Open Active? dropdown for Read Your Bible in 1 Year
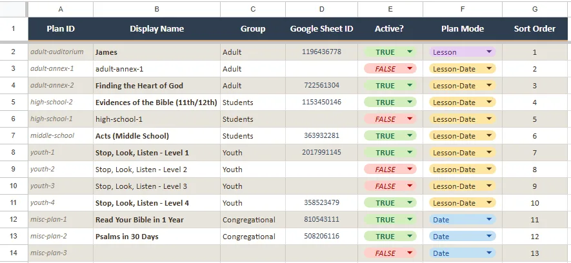Screen dimensions: 571x263 pyautogui.click(x=390, y=219)
